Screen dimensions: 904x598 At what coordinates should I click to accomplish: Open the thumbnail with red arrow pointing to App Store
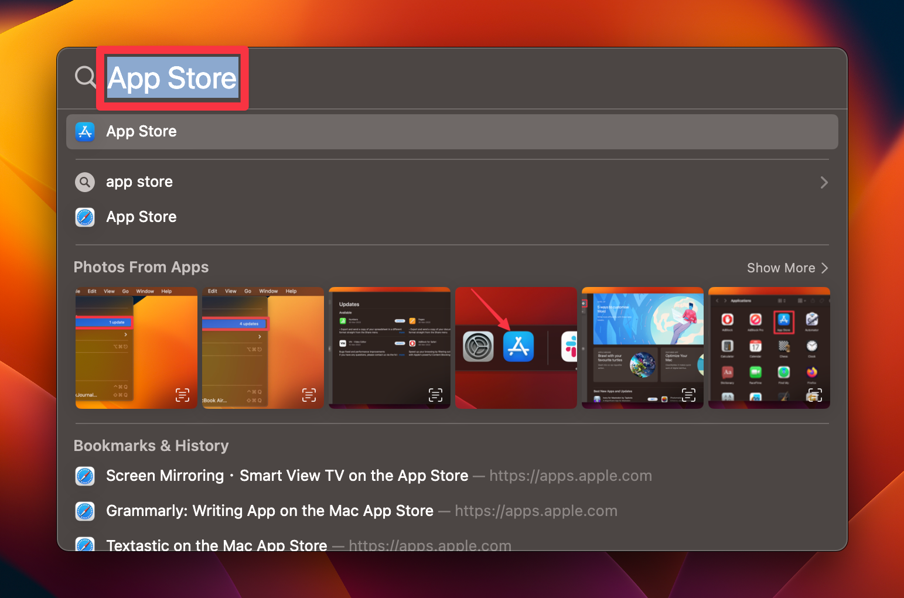click(x=516, y=347)
